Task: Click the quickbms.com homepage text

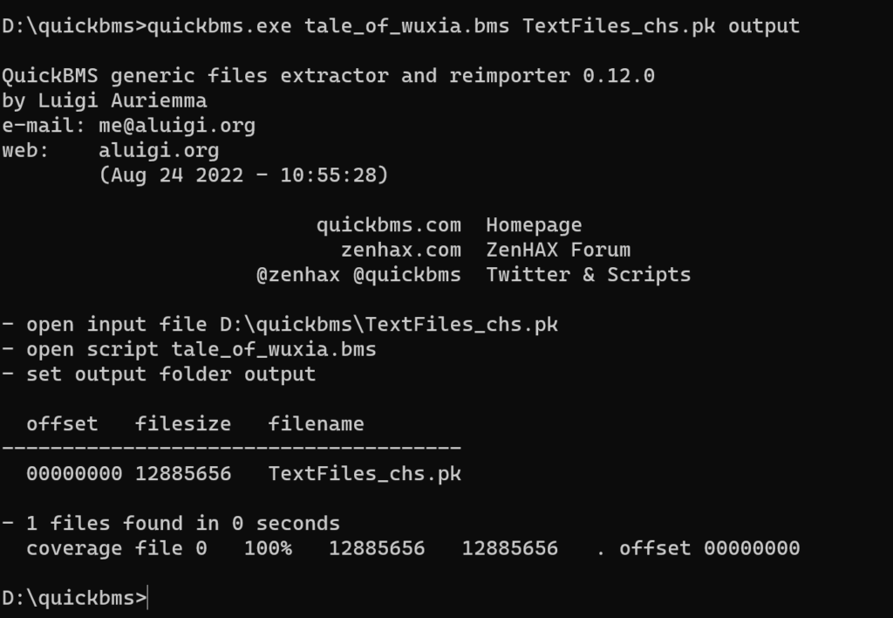Action: [x=388, y=225]
